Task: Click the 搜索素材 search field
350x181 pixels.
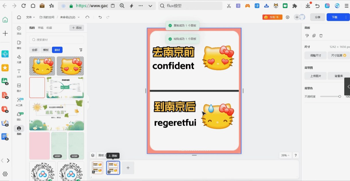Action: tap(57, 40)
